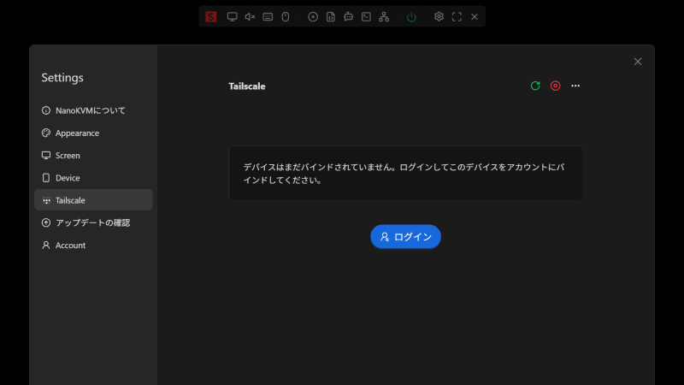Screen dimensions: 684x385
Task: Close the Settings dialog
Action: pos(638,62)
